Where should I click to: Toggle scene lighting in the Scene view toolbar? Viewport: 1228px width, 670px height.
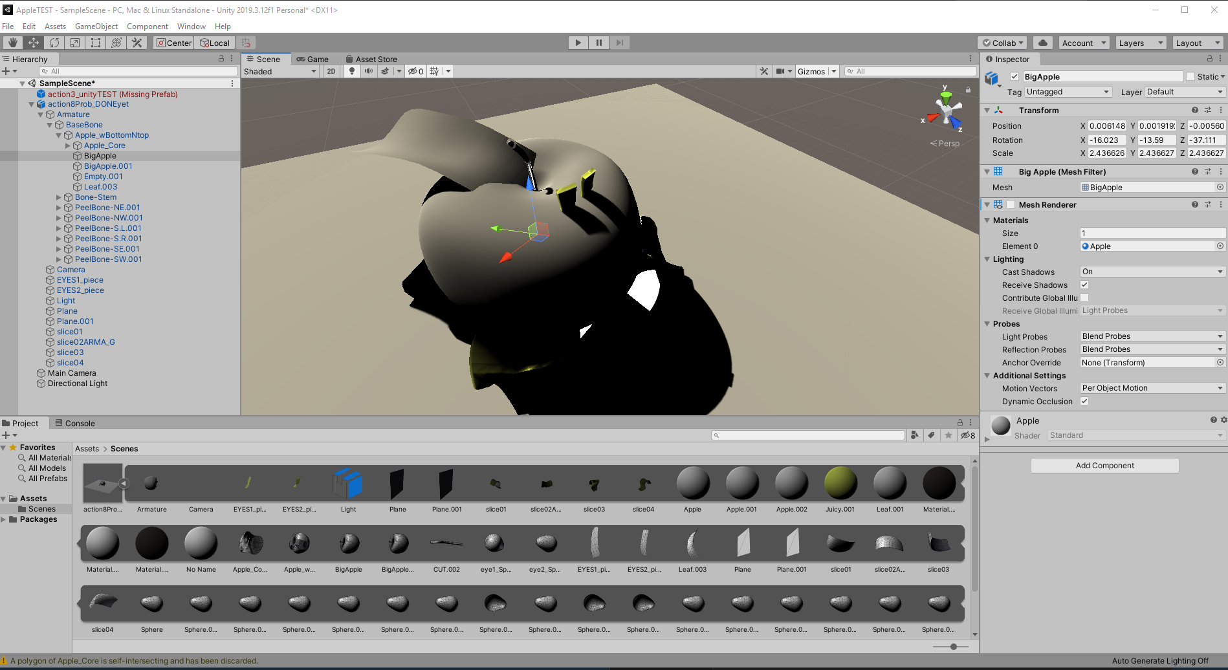click(x=351, y=71)
